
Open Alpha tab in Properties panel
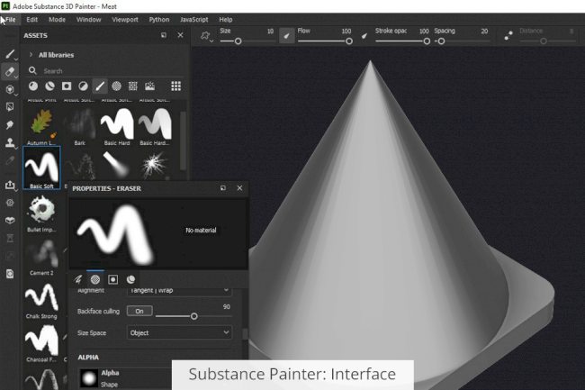(95, 279)
